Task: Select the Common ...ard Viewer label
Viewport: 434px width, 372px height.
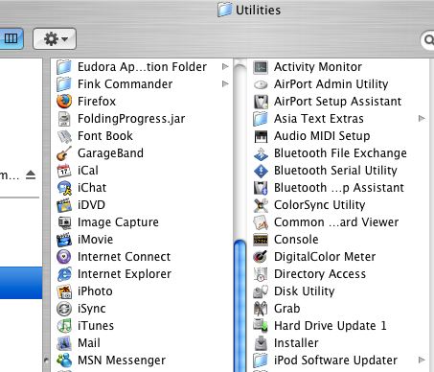Action: [336, 222]
